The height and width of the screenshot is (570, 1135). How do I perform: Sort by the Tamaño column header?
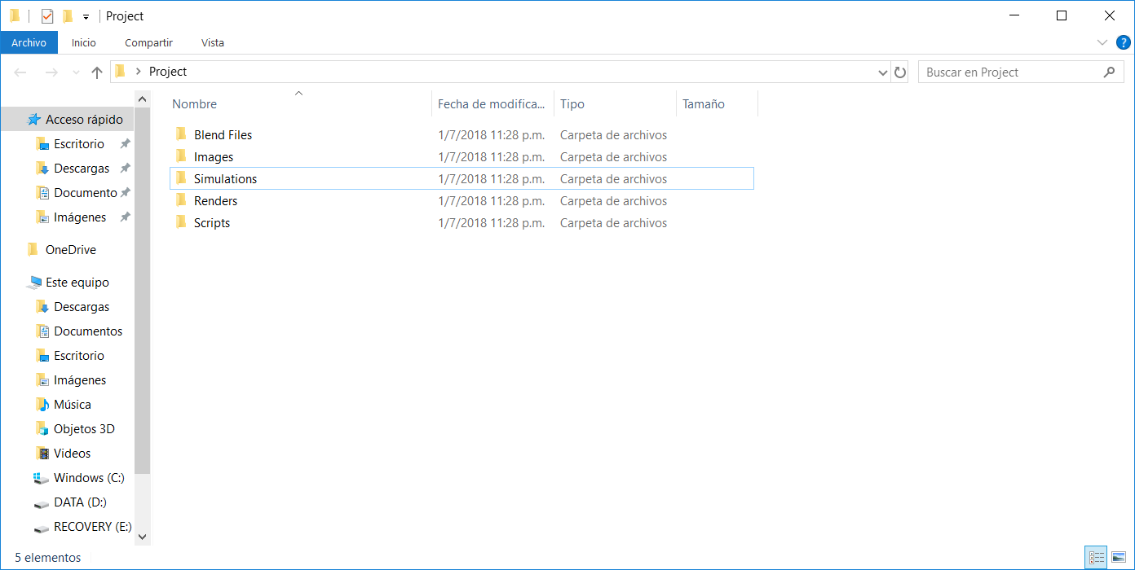[718, 104]
